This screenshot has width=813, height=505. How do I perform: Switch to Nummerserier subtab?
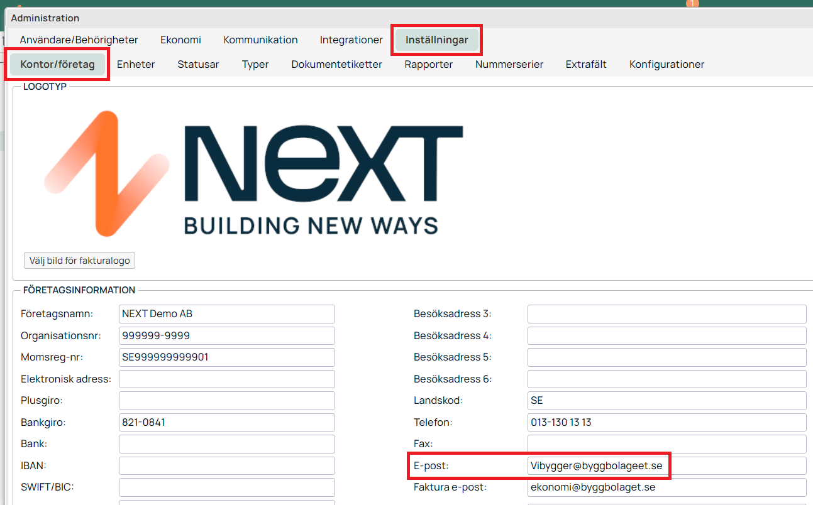509,64
